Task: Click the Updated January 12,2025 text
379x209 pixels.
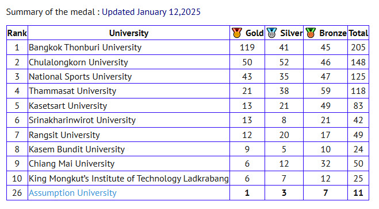Action: 151,12
